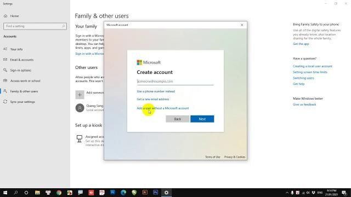Open Setting screen time limits help
The height and width of the screenshot is (197, 351).
click(x=310, y=72)
